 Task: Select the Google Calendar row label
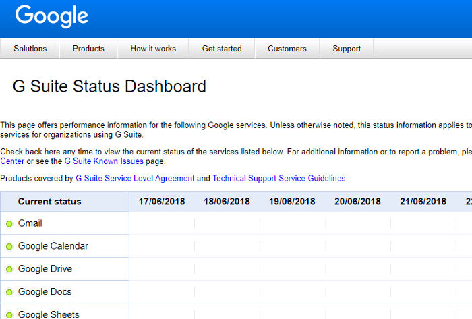pyautogui.click(x=53, y=246)
